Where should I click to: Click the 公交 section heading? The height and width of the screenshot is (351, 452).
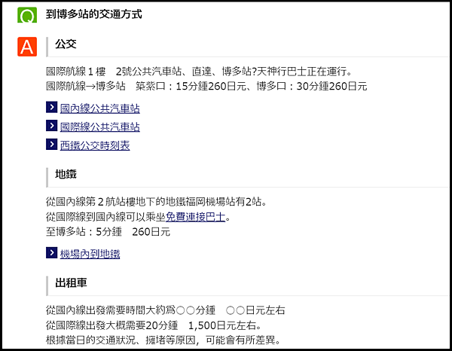point(66,44)
